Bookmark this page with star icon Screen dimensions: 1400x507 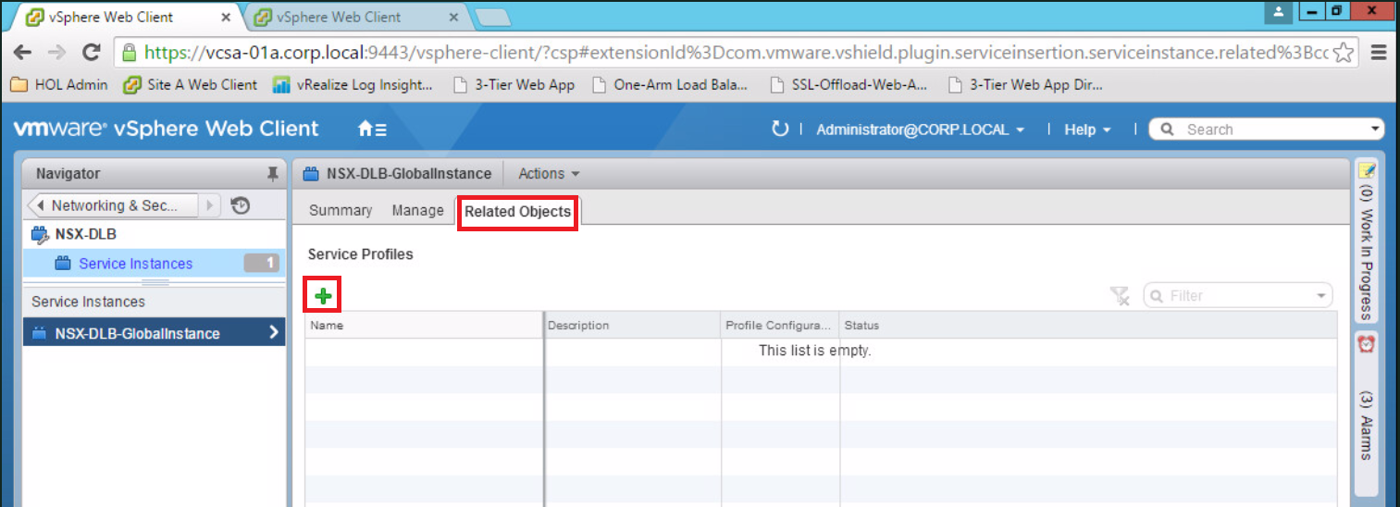[x=1344, y=52]
